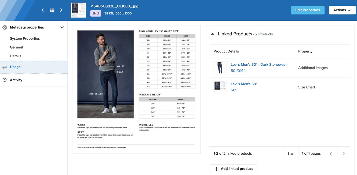357x175 pixels.
Task: Open System Properties section
Action: point(25,38)
